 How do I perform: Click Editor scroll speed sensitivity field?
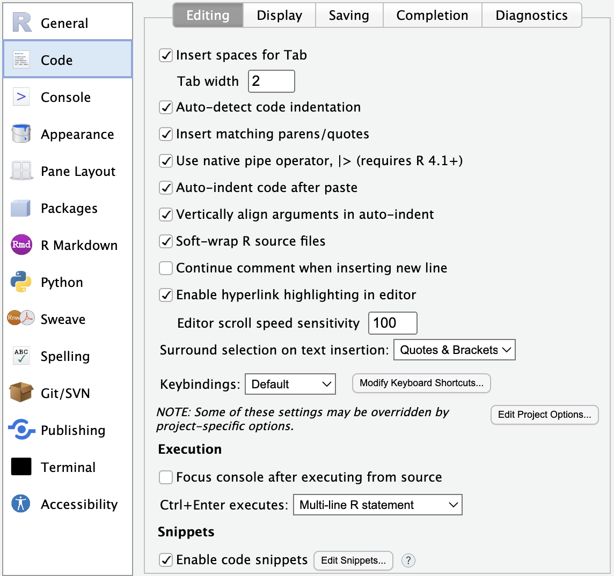pyautogui.click(x=393, y=323)
